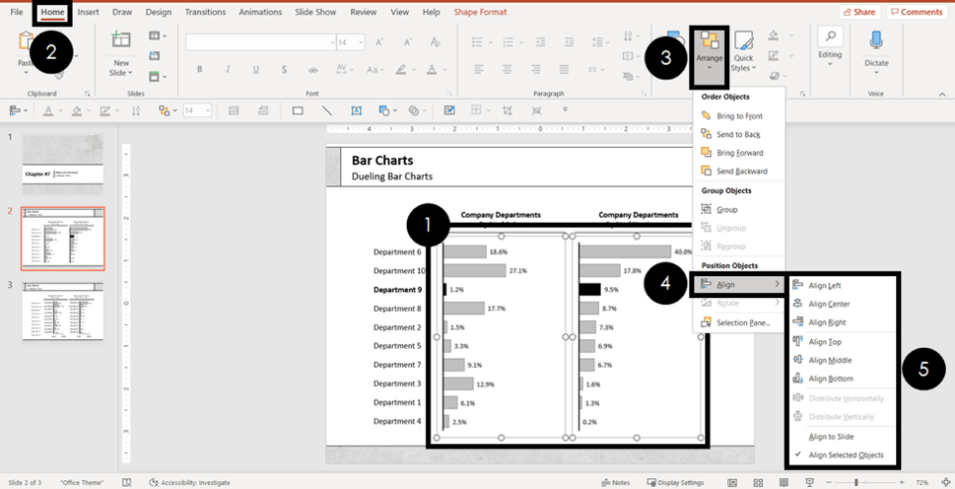This screenshot has height=489, width=955.
Task: Select the Rectangle shape in quick toolbar
Action: 297,110
